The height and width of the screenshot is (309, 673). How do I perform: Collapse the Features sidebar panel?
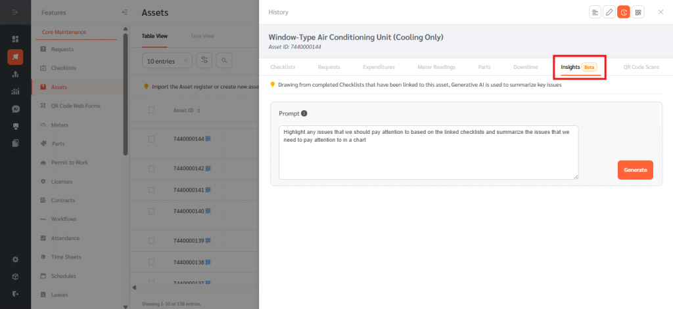click(125, 12)
